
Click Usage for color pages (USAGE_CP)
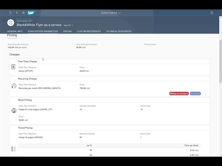(35, 110)
